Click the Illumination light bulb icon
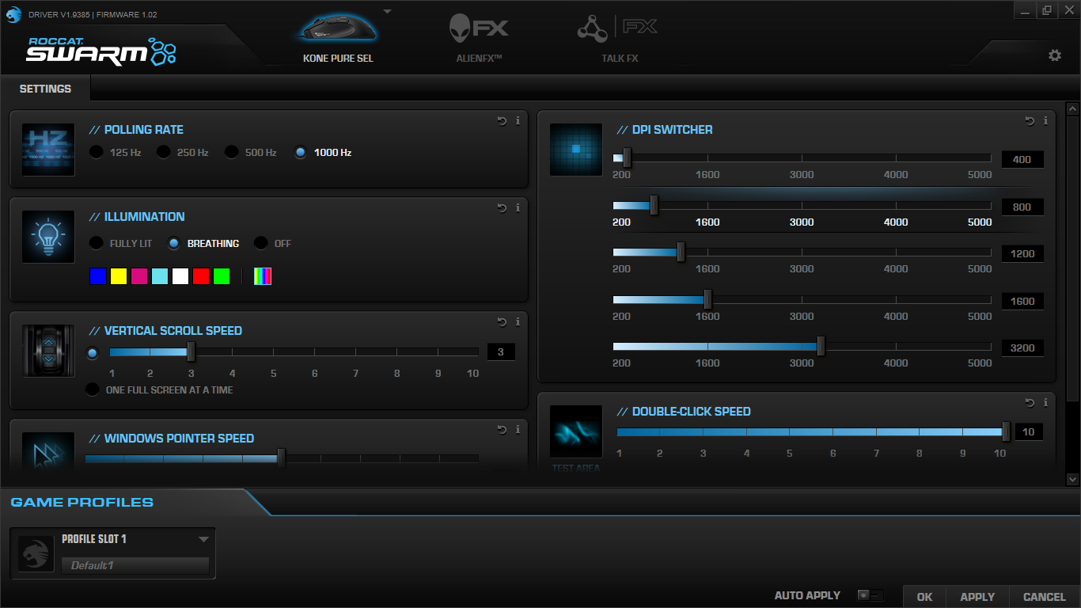The height and width of the screenshot is (608, 1081). [48, 237]
